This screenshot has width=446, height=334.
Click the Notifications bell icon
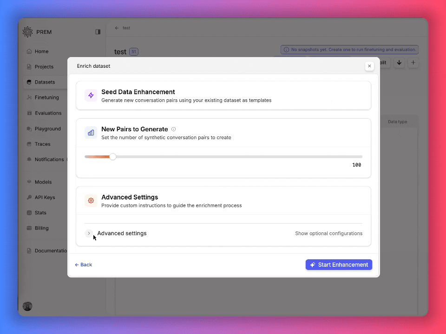(x=29, y=159)
